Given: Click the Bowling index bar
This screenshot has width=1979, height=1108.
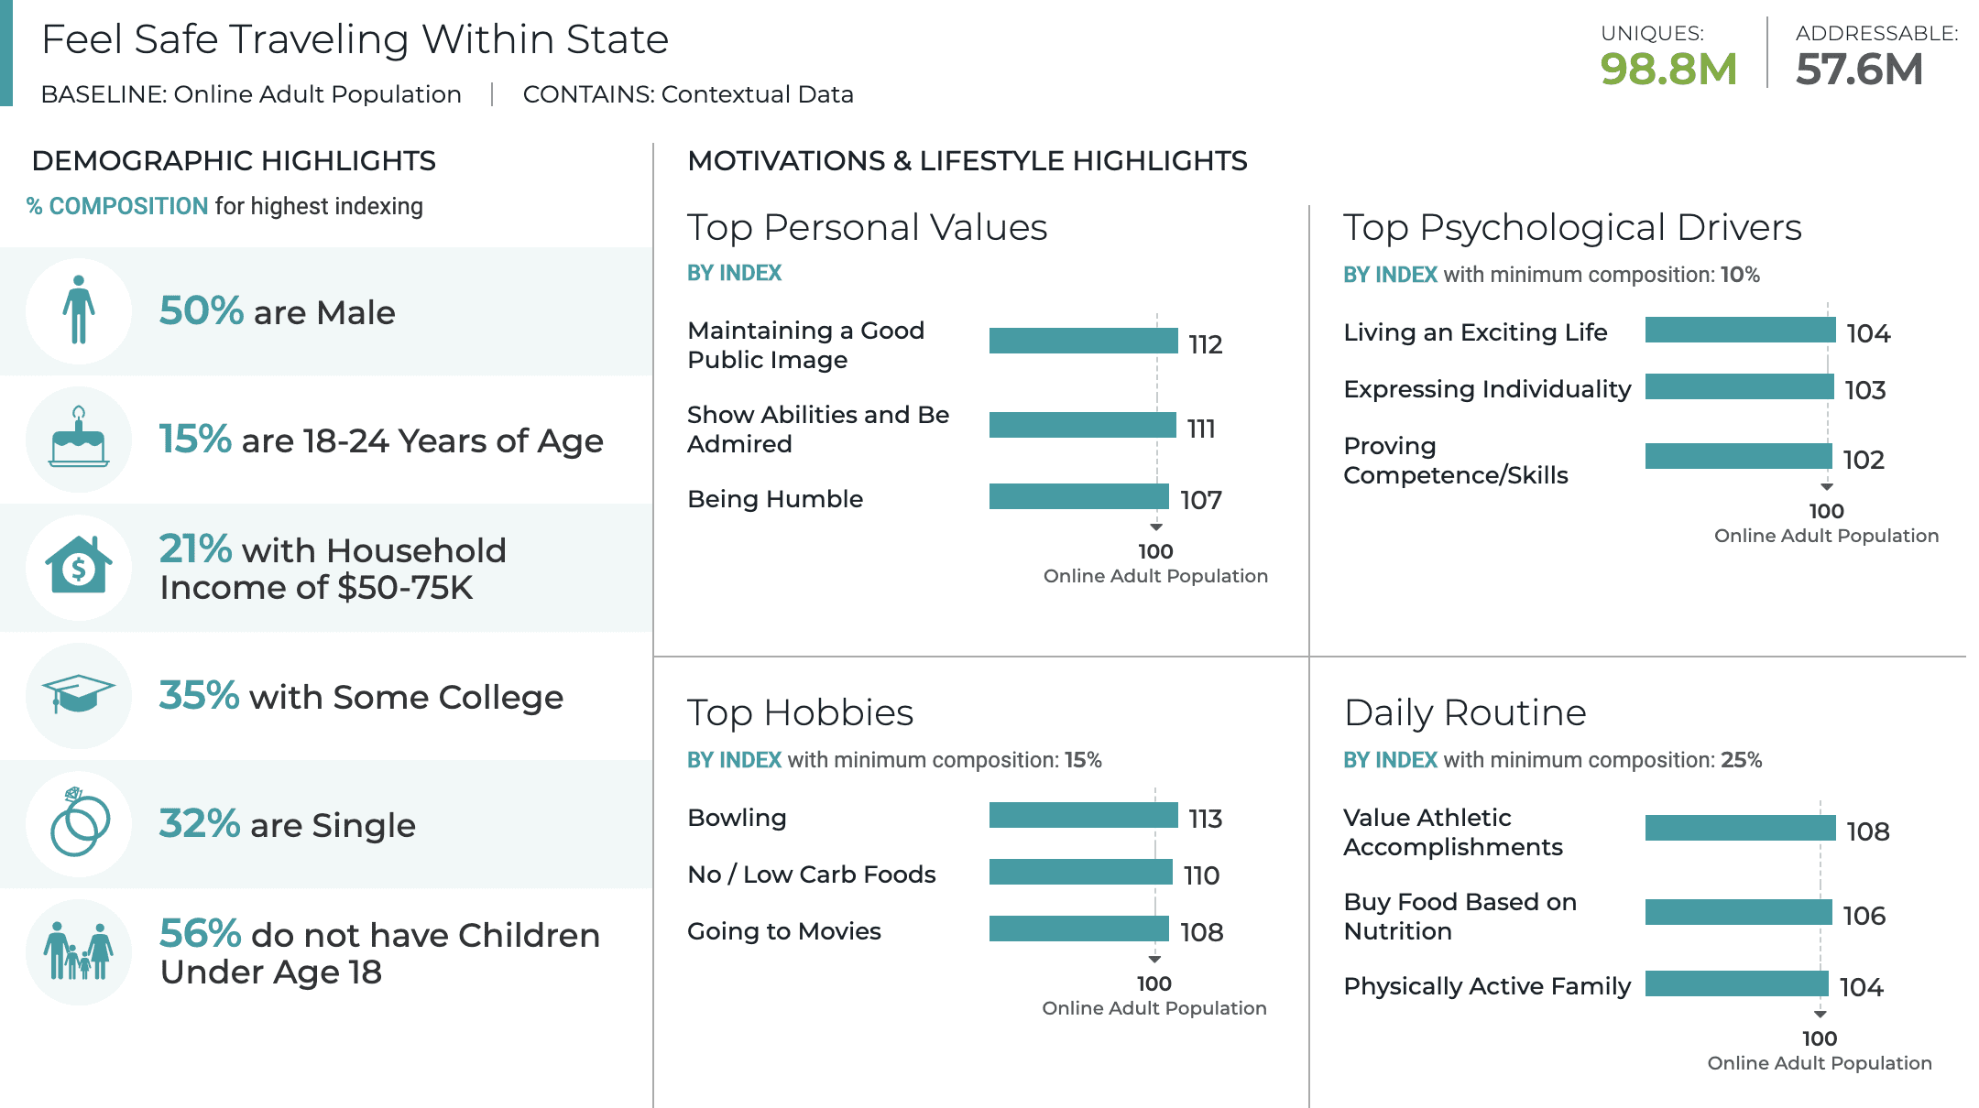Looking at the screenshot, I should [x=1083, y=815].
